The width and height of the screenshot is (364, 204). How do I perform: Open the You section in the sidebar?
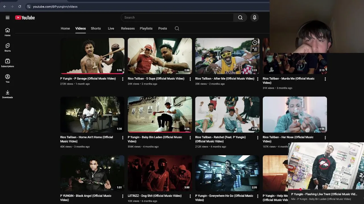[x=8, y=78]
